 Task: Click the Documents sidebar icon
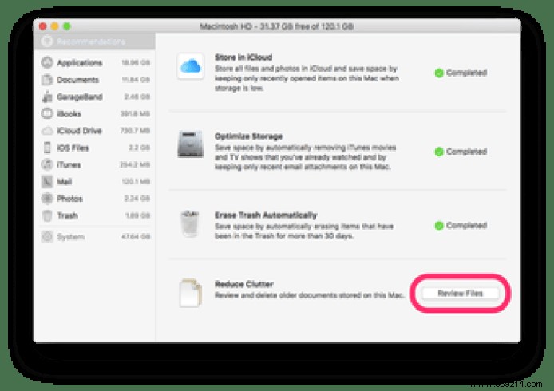(x=47, y=80)
